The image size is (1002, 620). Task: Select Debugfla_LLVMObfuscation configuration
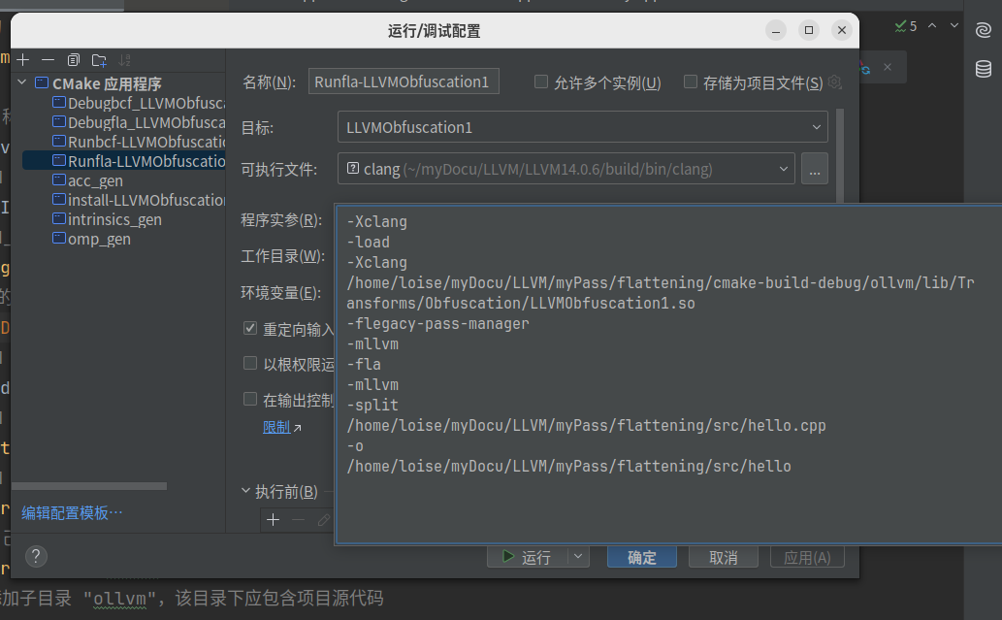[139, 122]
